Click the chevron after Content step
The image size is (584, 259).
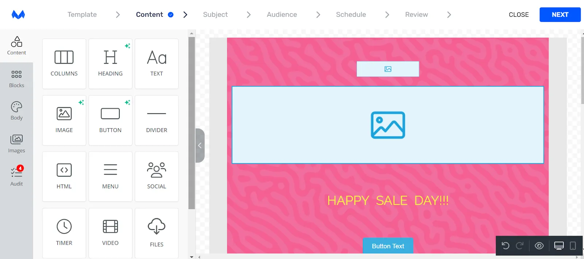click(x=185, y=15)
